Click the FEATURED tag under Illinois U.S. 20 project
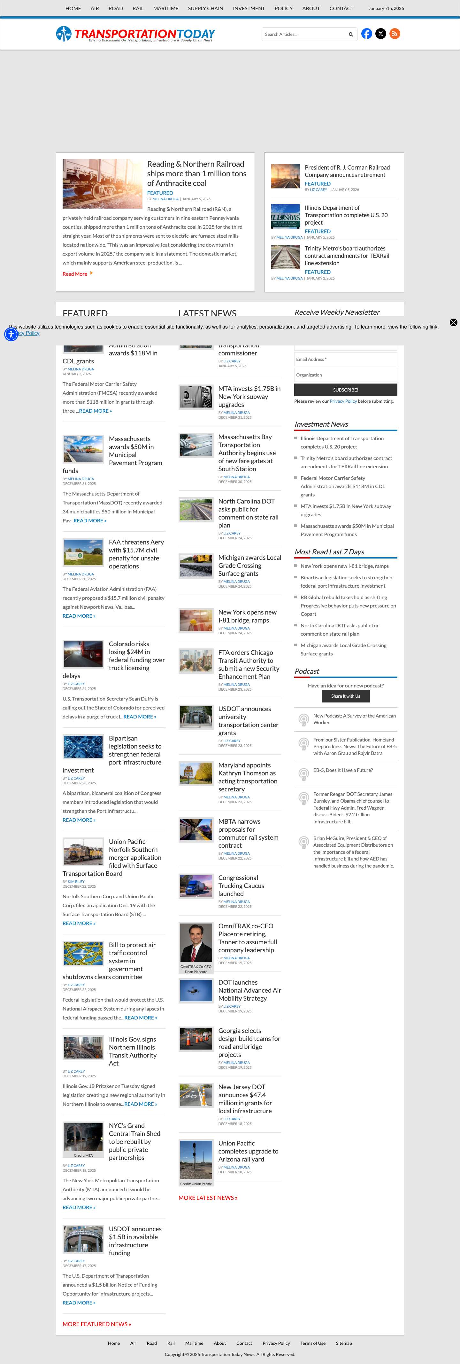This screenshot has height=1364, width=460. click(x=317, y=231)
